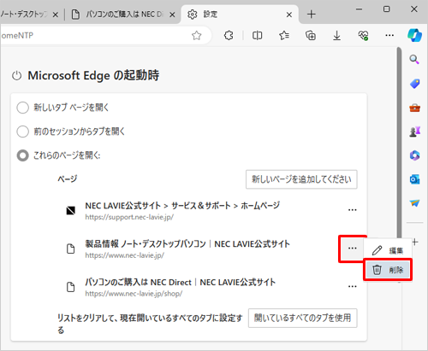Viewport: 428px width, 351px height.
Task: Open sidebar Games chess icon
Action: 415,132
